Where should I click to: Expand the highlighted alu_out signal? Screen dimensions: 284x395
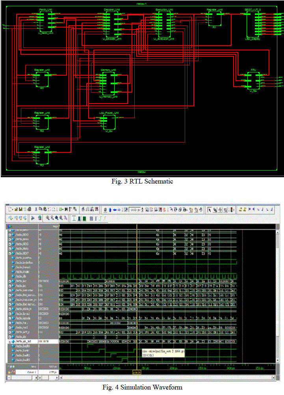[x=10, y=341]
